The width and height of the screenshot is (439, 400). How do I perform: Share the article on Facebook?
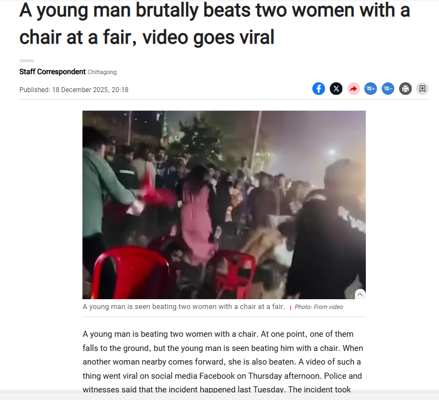(319, 89)
